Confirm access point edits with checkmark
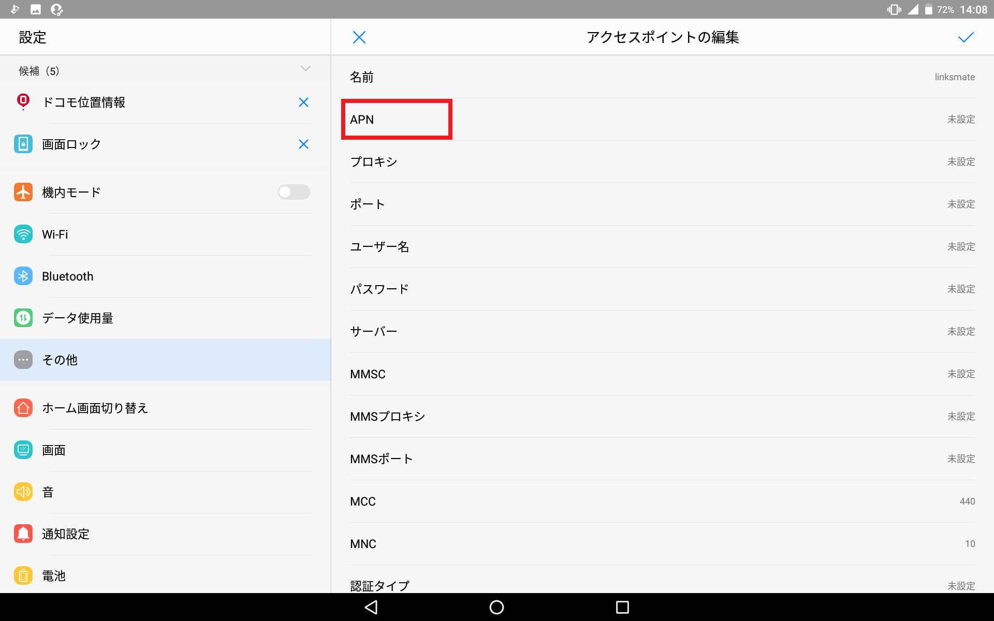This screenshot has width=994, height=621. (966, 37)
